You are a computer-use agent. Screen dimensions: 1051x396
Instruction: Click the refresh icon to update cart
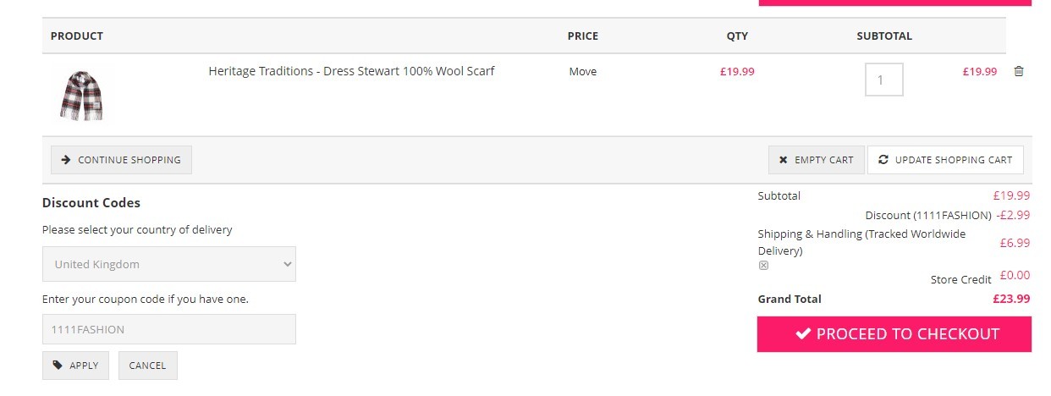(x=883, y=159)
